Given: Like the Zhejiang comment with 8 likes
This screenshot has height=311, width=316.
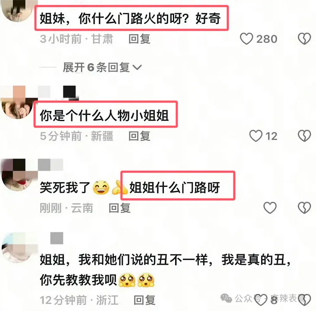Looking at the screenshot, I should (261, 300).
